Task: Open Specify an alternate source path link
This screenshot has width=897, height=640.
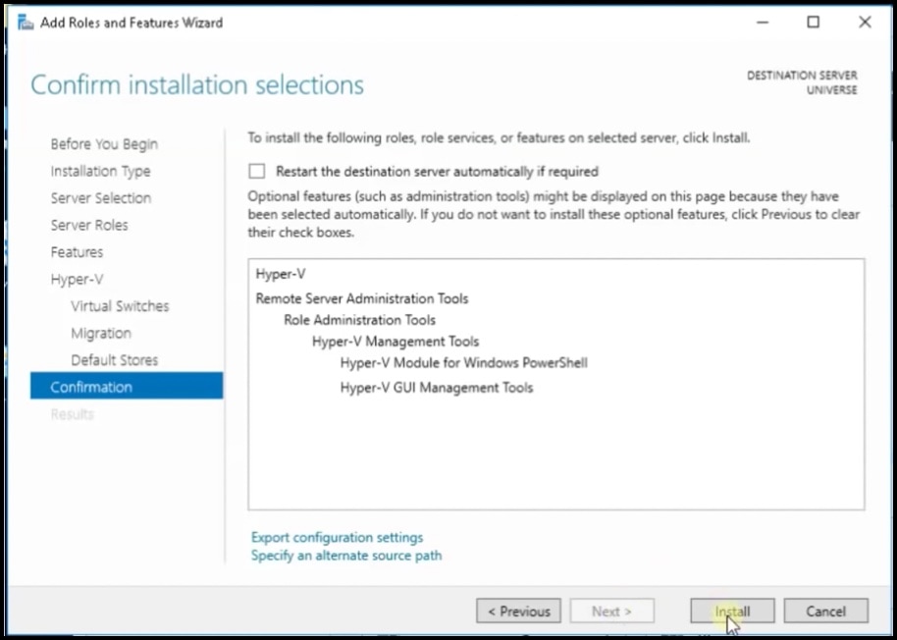Action: click(346, 556)
